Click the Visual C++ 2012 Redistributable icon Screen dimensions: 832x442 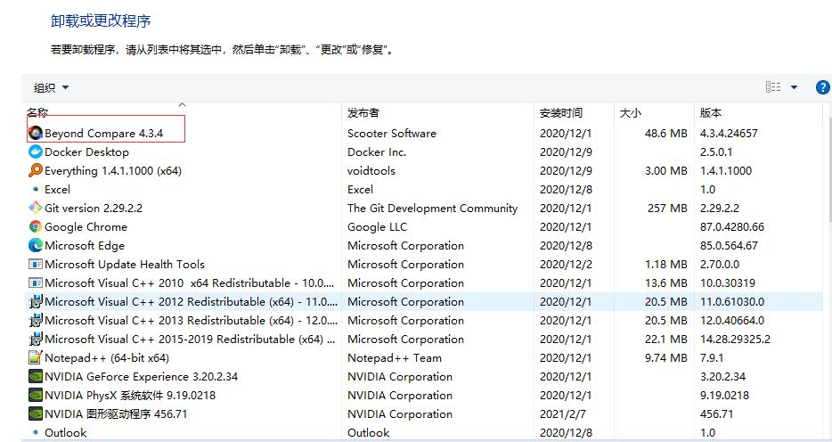[x=36, y=301]
